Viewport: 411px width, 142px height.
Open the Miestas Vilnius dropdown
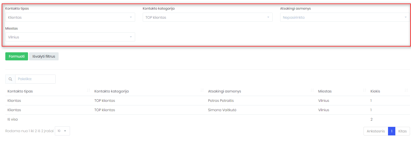coord(70,37)
